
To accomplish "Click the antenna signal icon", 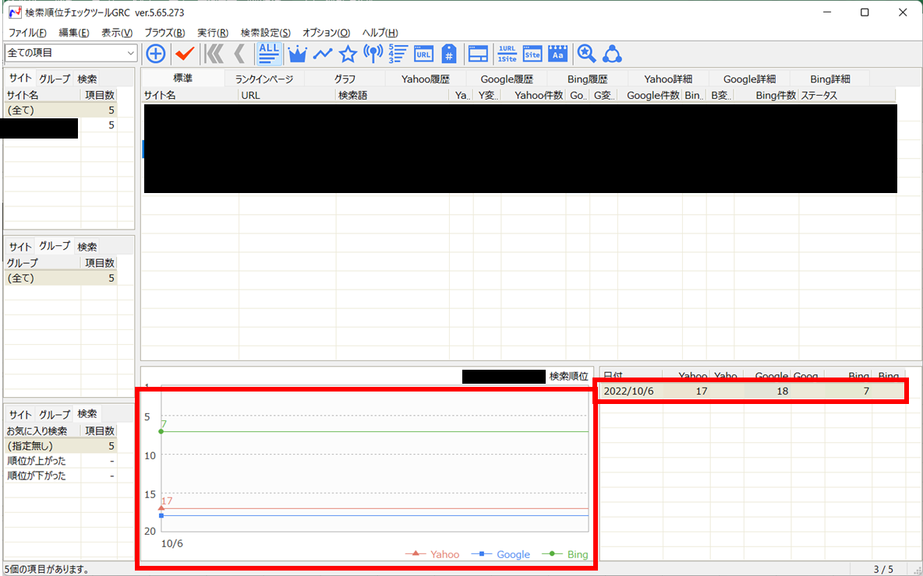I will [373, 54].
